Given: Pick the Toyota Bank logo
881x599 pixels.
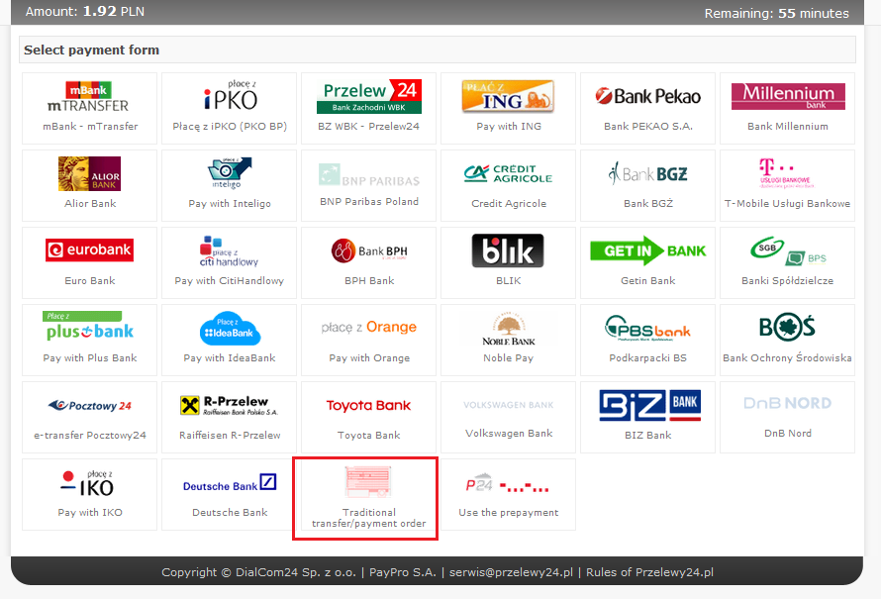Looking at the screenshot, I should pyautogui.click(x=368, y=406).
